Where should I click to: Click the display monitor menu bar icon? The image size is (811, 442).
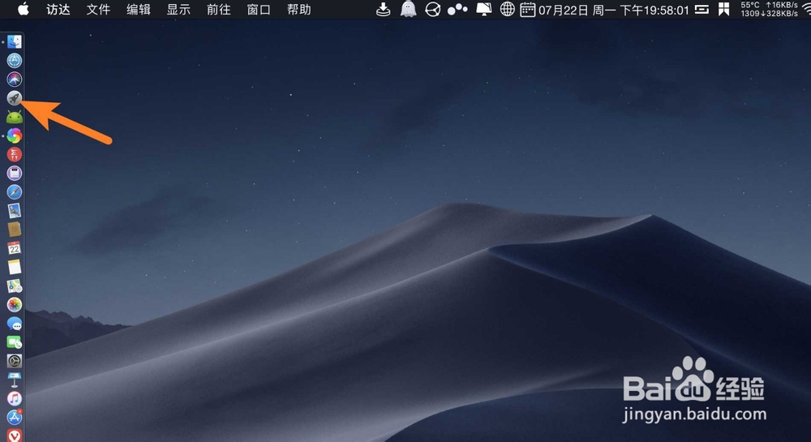coord(483,9)
